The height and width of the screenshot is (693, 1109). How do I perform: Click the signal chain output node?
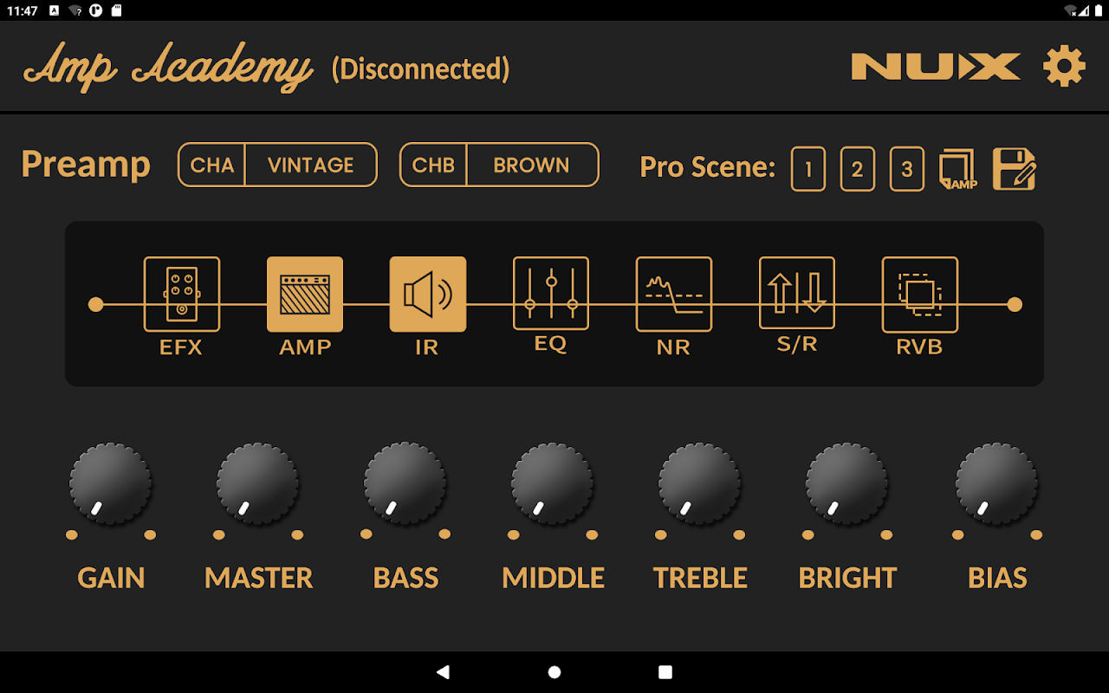pyautogui.click(x=1015, y=305)
